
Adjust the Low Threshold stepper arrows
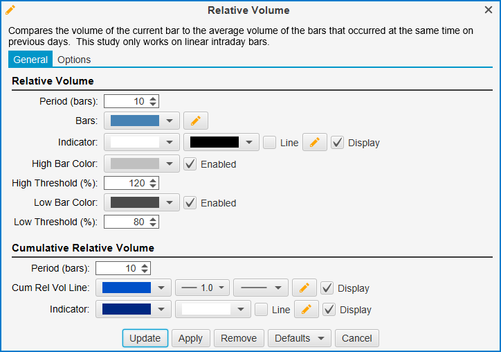click(x=153, y=222)
